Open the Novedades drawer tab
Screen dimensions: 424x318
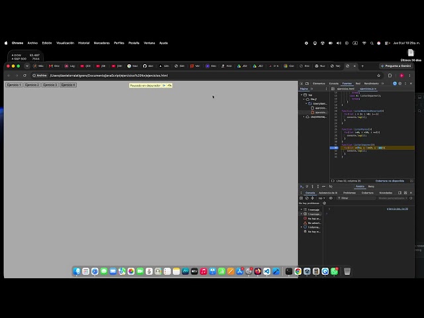[x=386, y=193]
